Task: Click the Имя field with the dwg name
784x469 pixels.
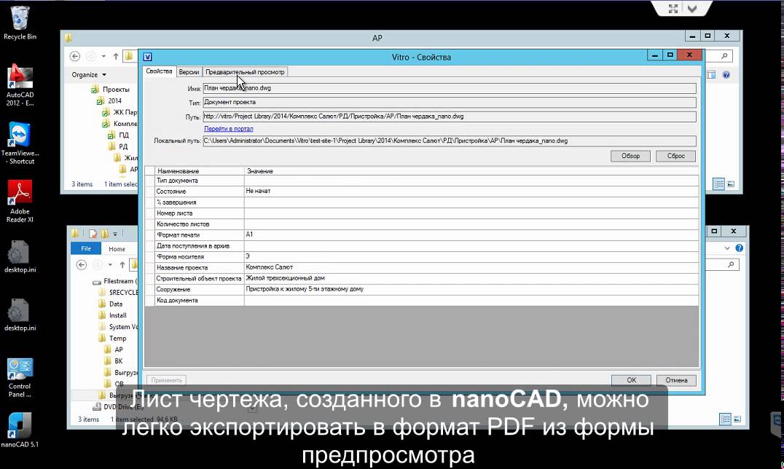Action: pos(449,88)
